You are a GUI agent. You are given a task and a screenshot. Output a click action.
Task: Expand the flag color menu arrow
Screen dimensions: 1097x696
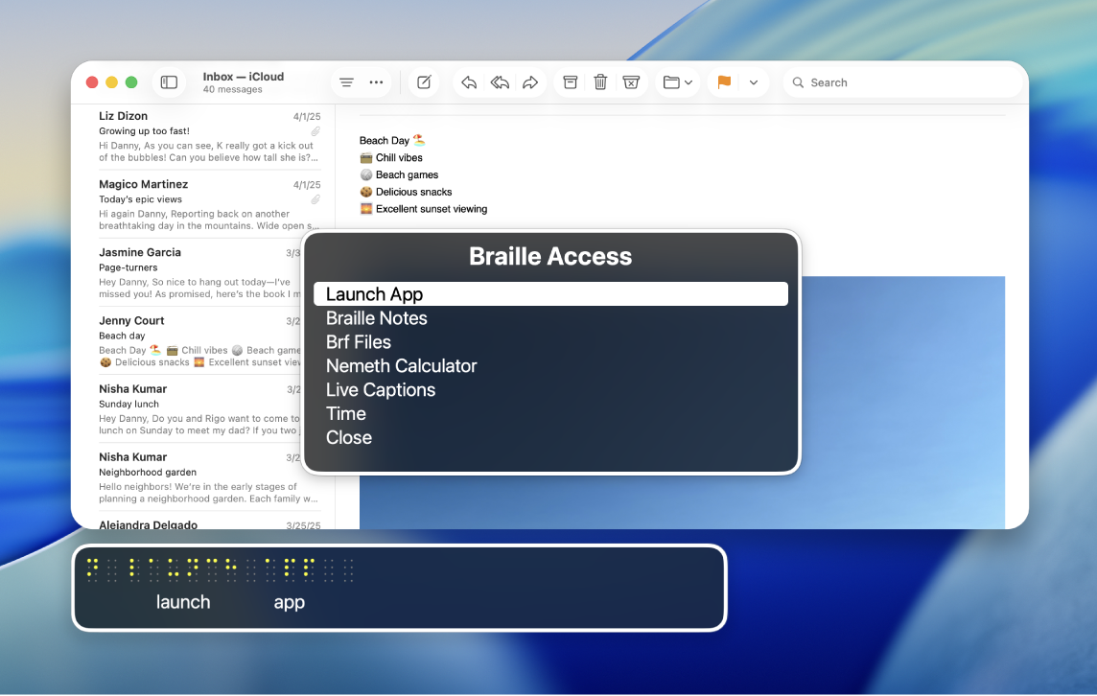[755, 82]
